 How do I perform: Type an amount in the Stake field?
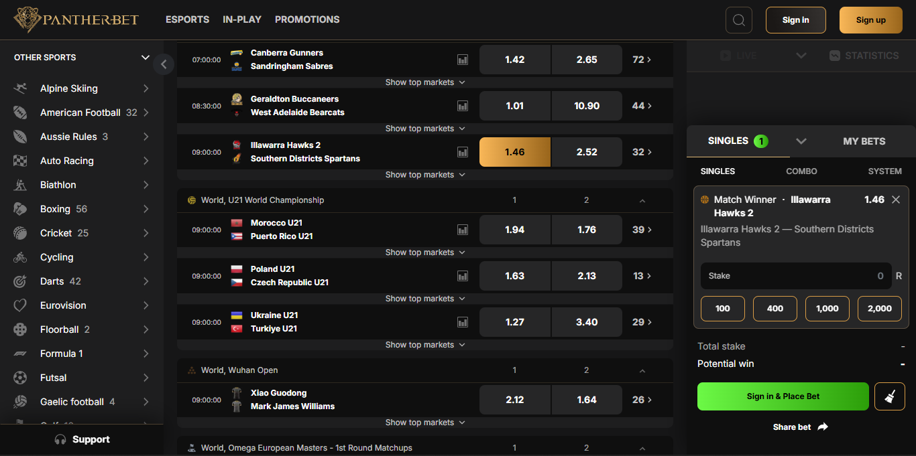(795, 275)
